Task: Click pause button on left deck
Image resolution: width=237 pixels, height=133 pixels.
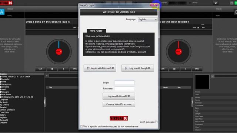Action: click(52, 69)
